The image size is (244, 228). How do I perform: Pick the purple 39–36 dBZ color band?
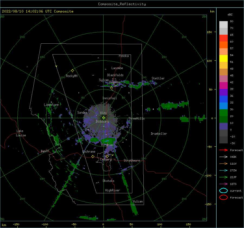(x=223, y=92)
